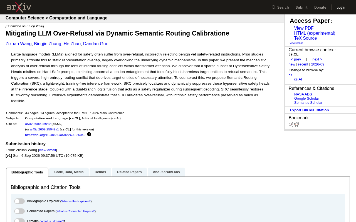Image resolution: width=356 pixels, height=222 pixels.
Task: Open author Bingjie Zhang's page
Action: pyautogui.click(x=48, y=44)
